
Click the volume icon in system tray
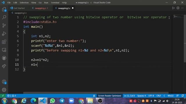(x=167, y=101)
